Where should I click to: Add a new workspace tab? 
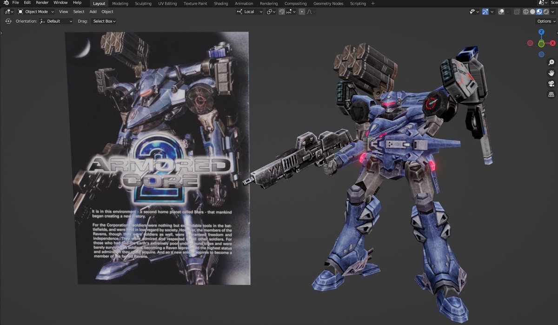[x=373, y=3]
